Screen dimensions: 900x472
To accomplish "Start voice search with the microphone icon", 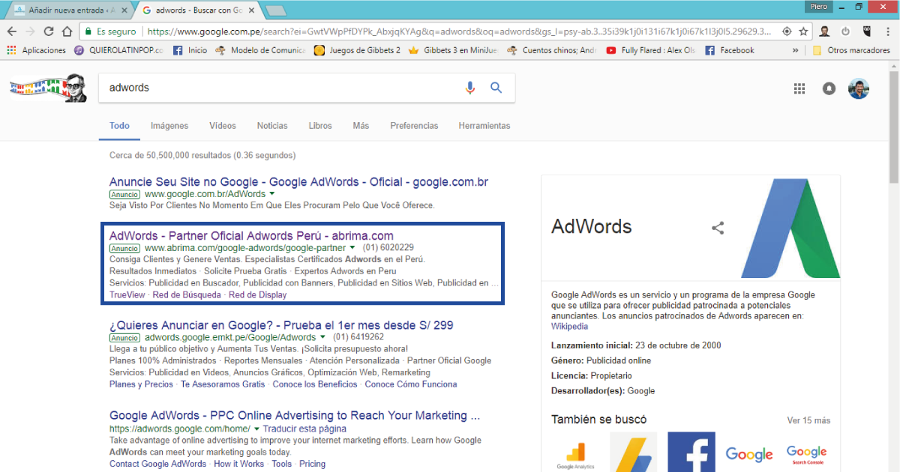I will (x=470, y=88).
